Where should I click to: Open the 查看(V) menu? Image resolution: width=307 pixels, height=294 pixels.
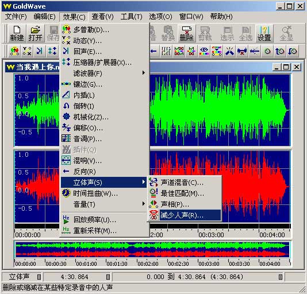point(102,17)
